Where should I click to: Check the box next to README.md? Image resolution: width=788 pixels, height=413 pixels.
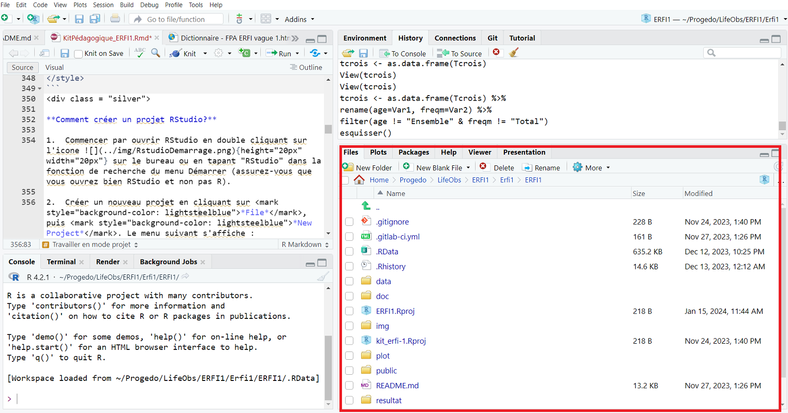(349, 386)
